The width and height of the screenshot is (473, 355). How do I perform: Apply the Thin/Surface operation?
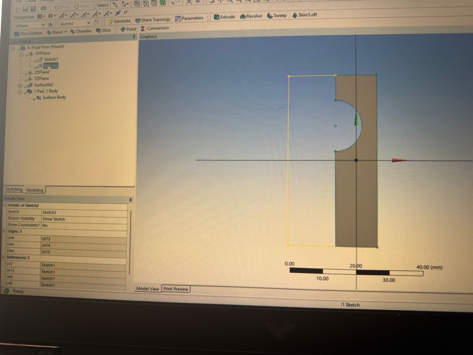[28, 33]
